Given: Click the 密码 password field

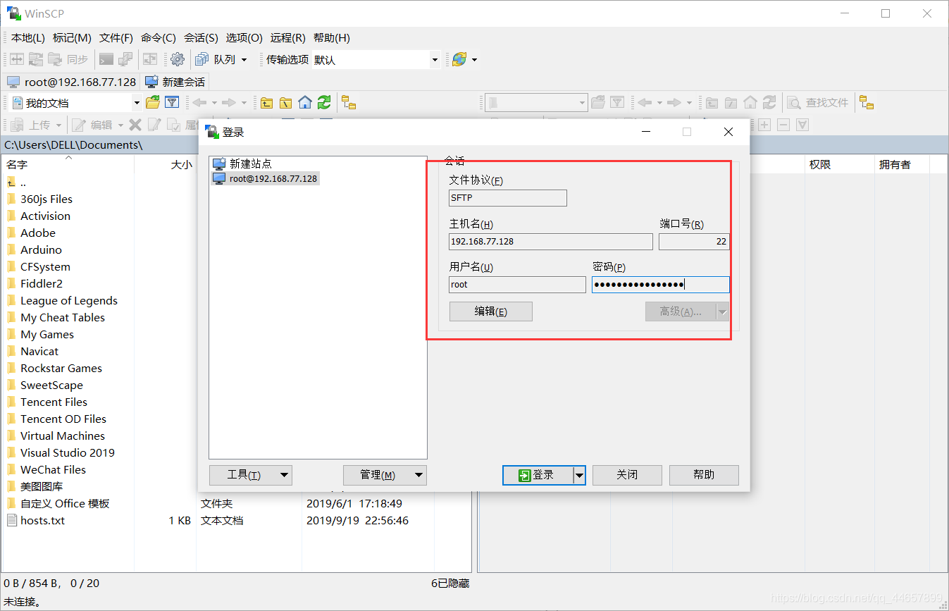Looking at the screenshot, I should point(661,285).
